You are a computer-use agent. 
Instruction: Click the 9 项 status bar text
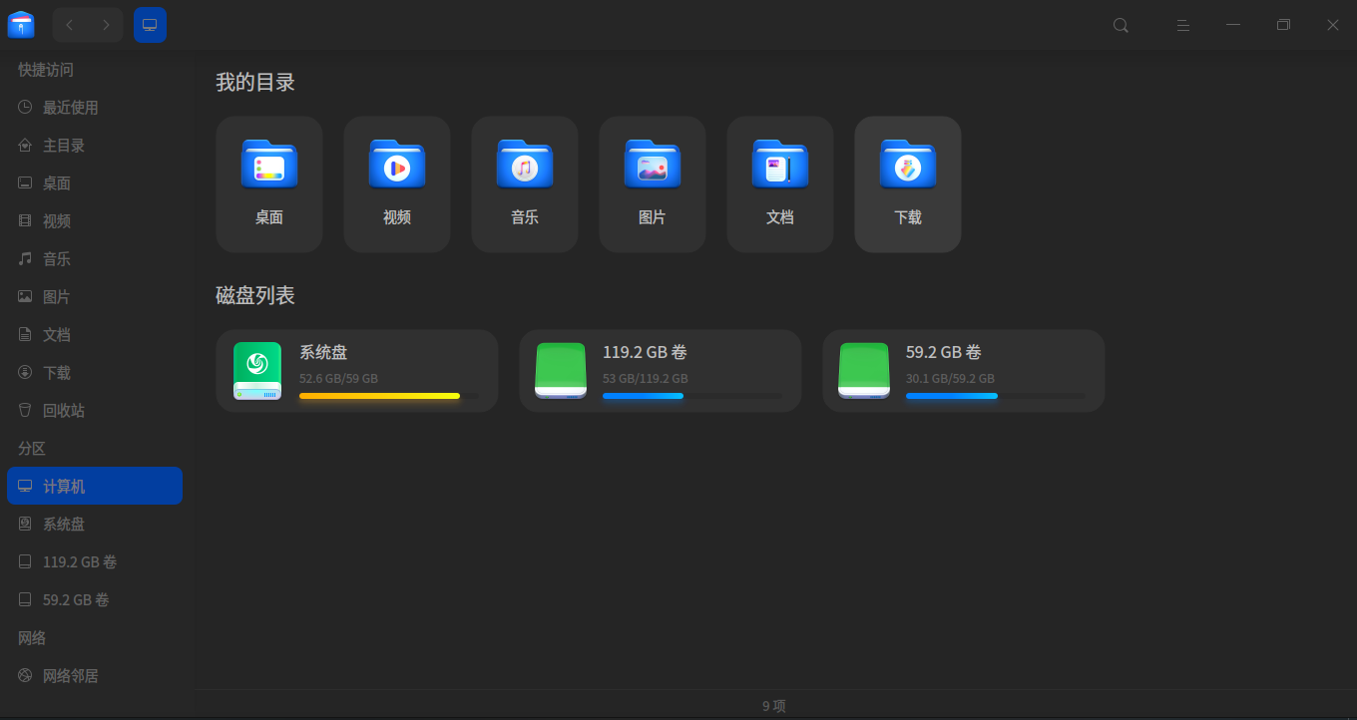(774, 706)
